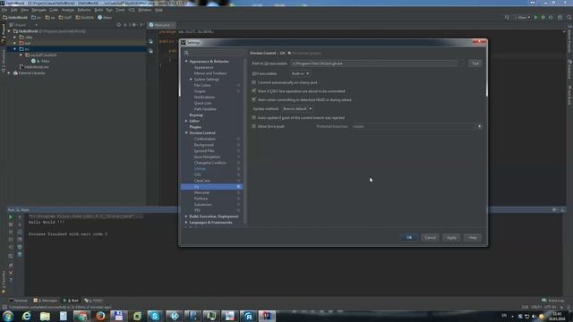This screenshot has height=322, width=573.
Task: Click the stop icon in Run panel
Action: pos(11,225)
